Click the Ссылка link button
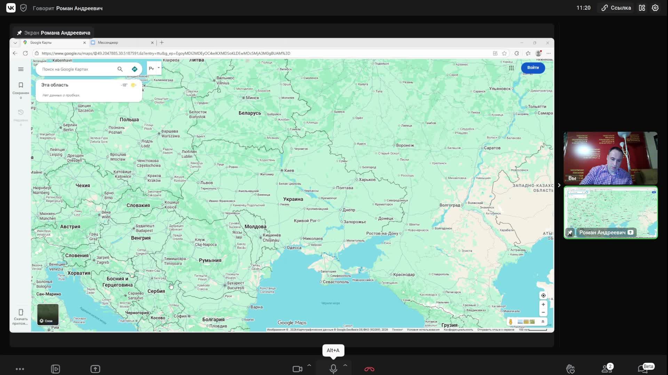The image size is (668, 375). (616, 8)
